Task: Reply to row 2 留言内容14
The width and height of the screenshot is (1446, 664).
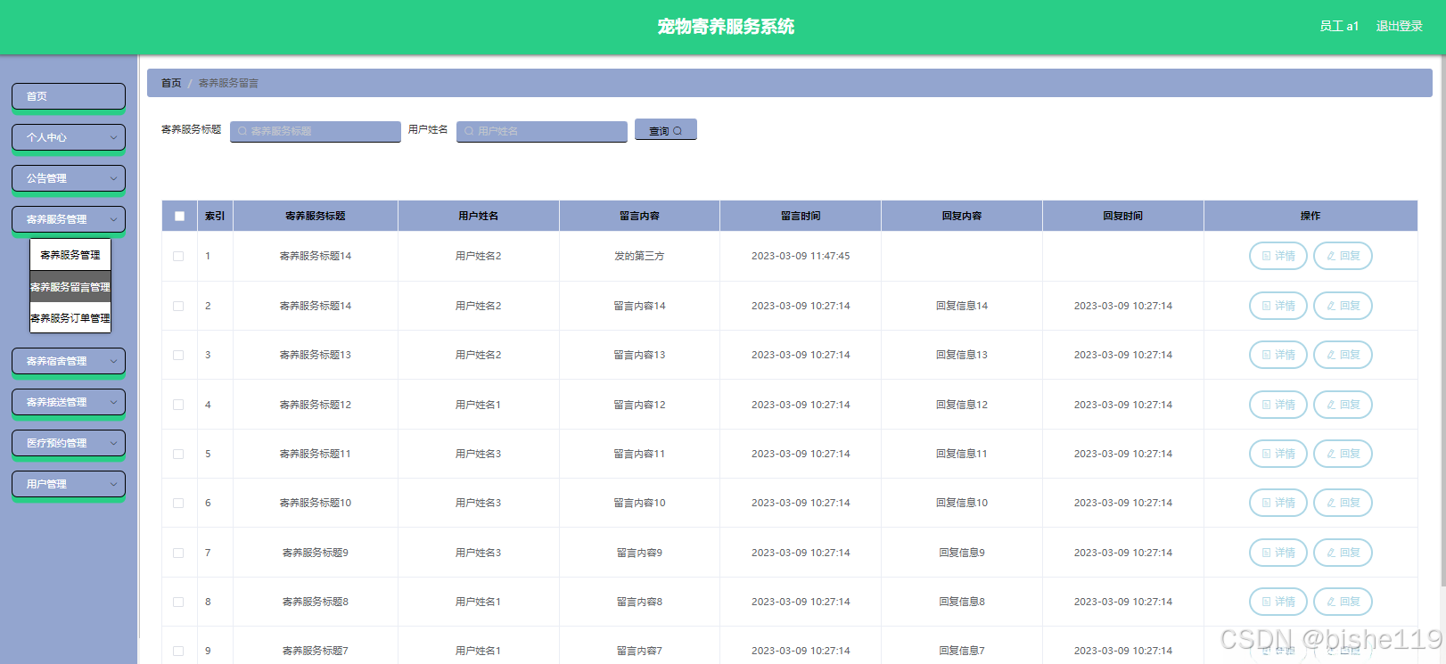Action: pyautogui.click(x=1343, y=306)
